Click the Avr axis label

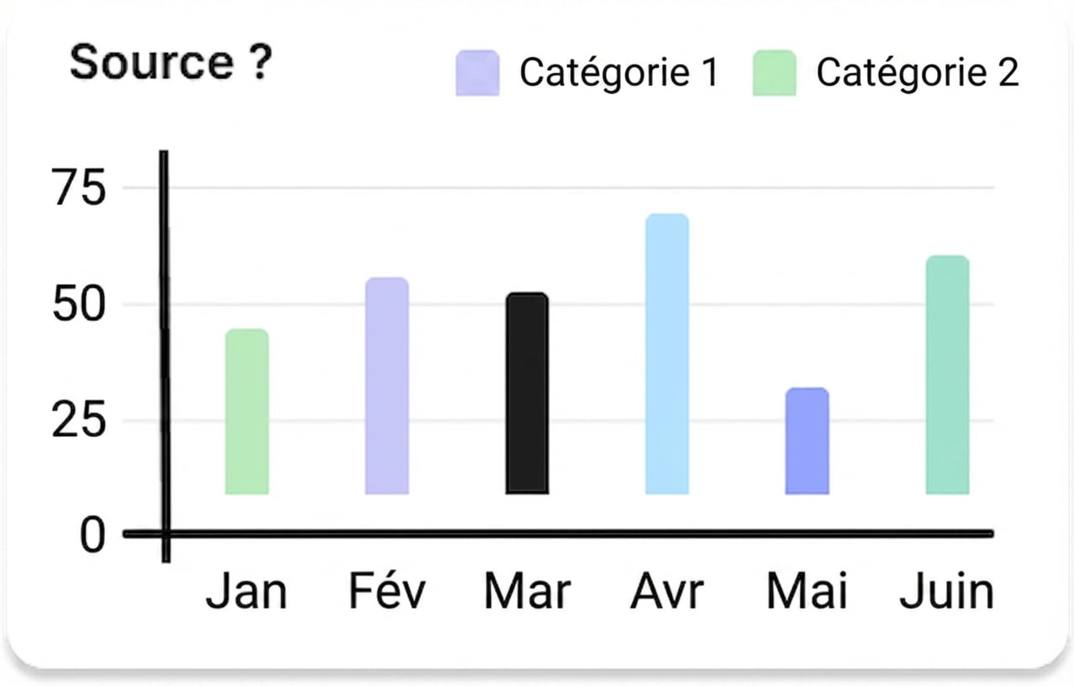(x=667, y=592)
